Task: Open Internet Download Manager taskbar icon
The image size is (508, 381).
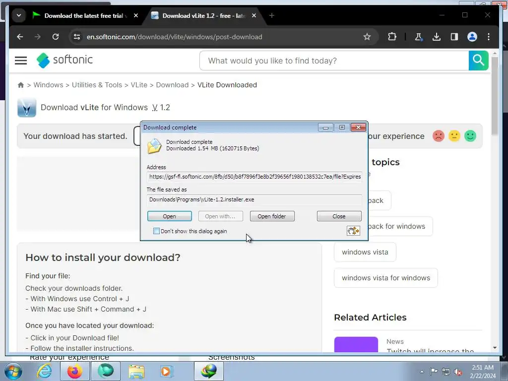Action: [x=209, y=371]
